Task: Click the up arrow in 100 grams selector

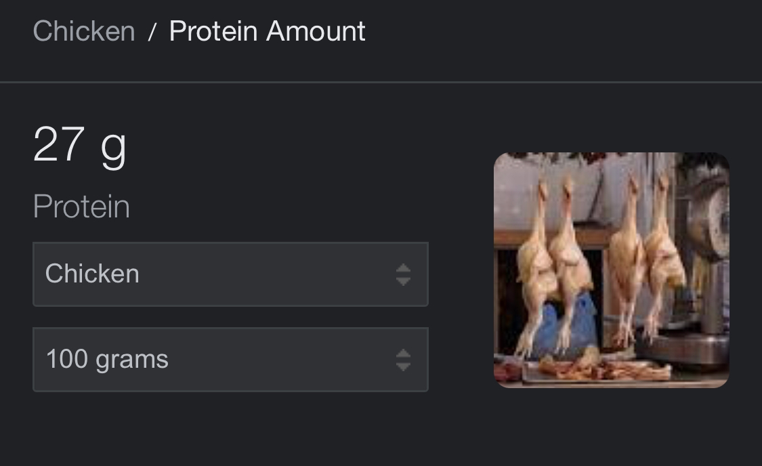Action: pos(404,354)
